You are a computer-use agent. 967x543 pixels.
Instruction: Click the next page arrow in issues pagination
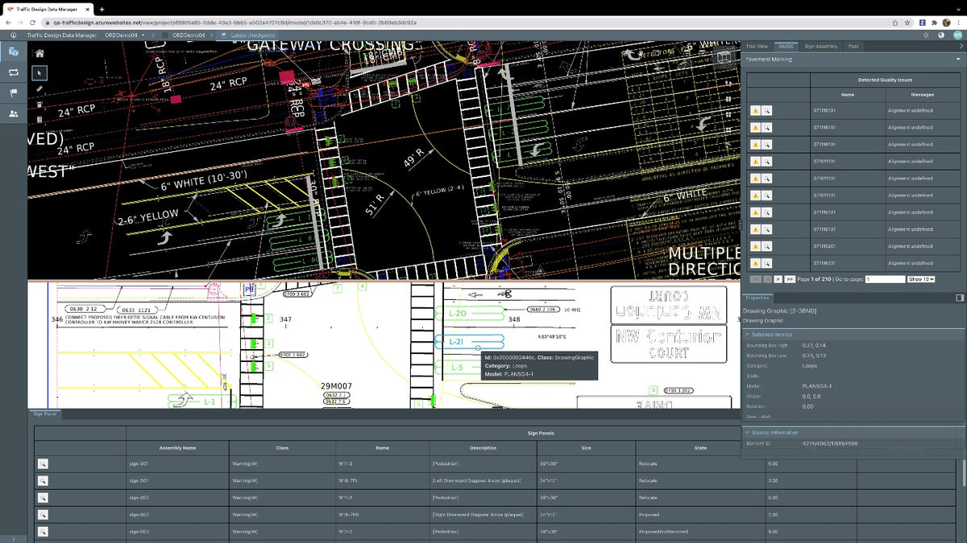click(779, 278)
